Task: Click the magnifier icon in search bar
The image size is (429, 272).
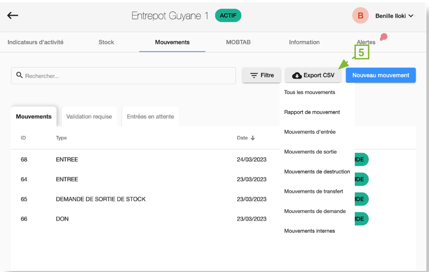Action: (20, 76)
